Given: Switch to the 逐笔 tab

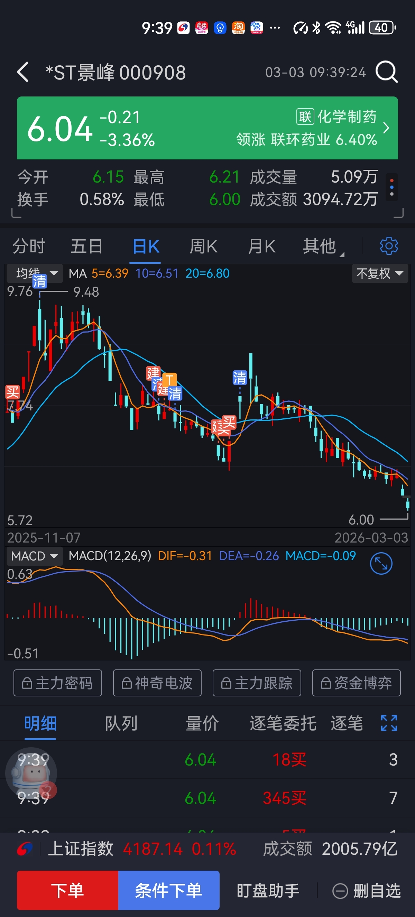Looking at the screenshot, I should click(x=347, y=723).
